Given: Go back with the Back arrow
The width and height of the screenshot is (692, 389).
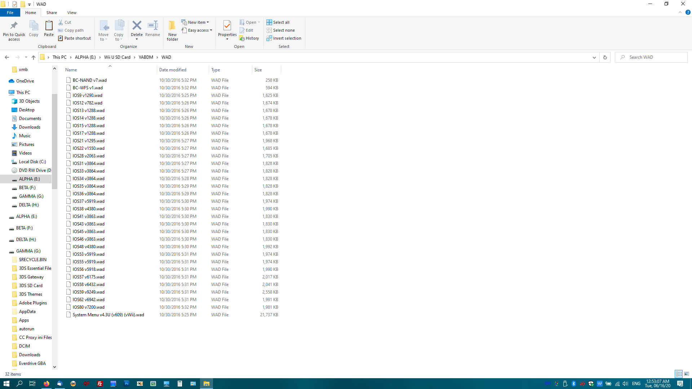Looking at the screenshot, I should [x=7, y=57].
